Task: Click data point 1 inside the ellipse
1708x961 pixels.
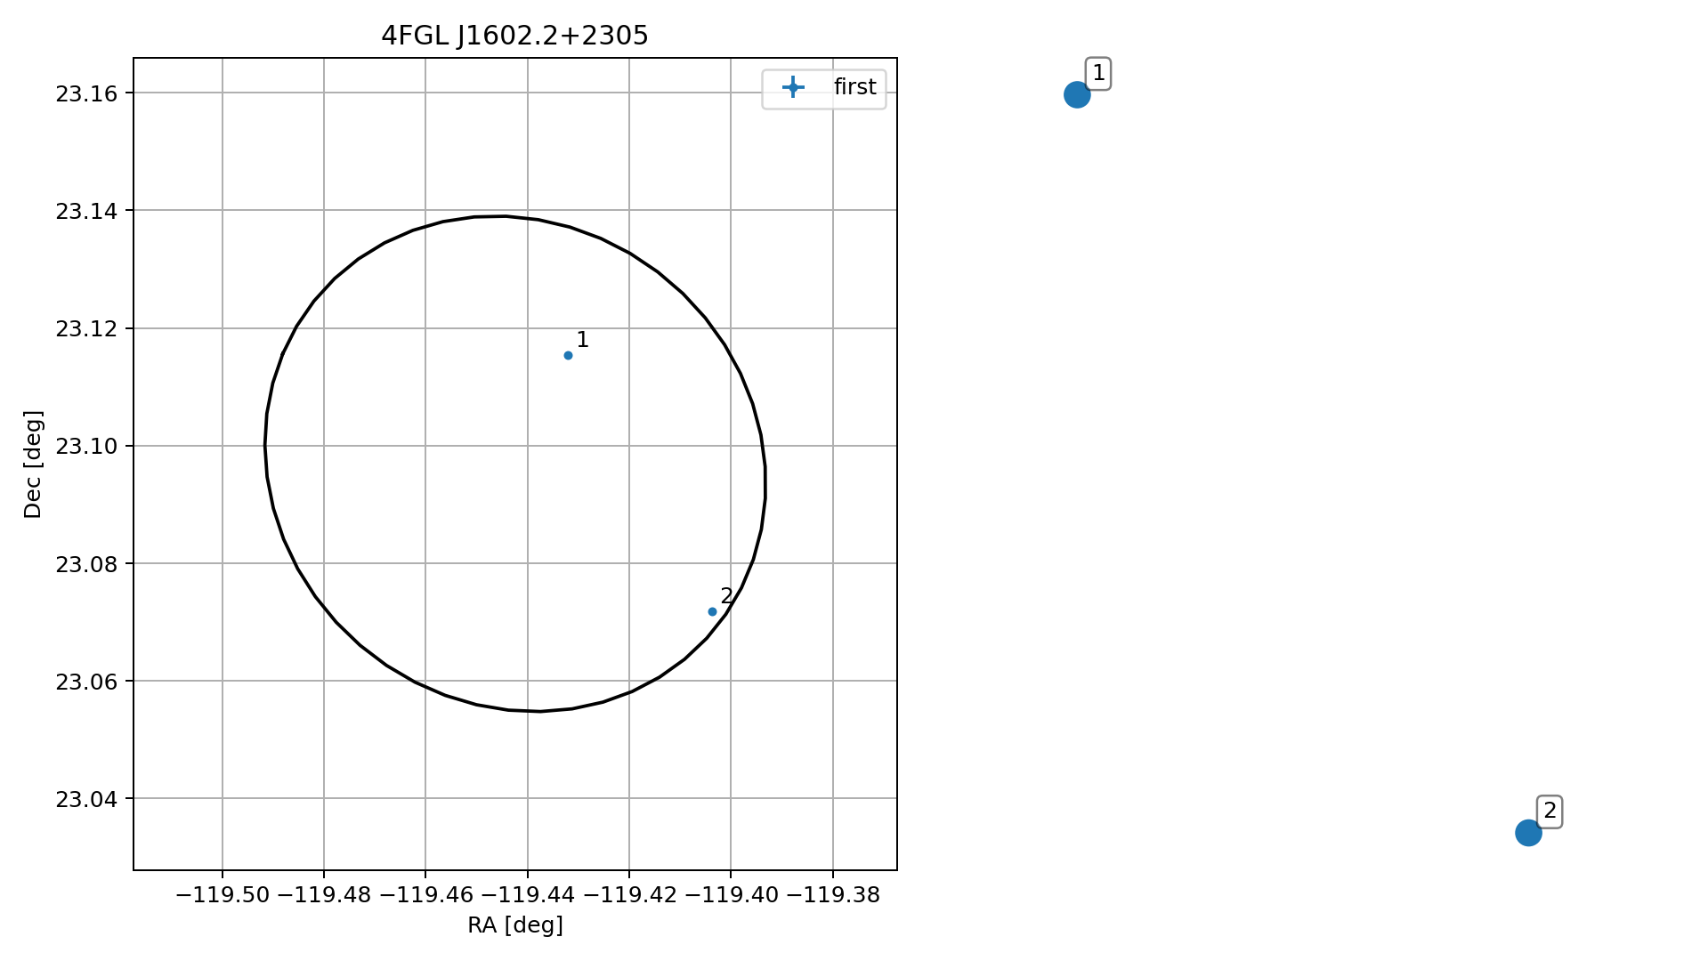Action: tap(568, 356)
